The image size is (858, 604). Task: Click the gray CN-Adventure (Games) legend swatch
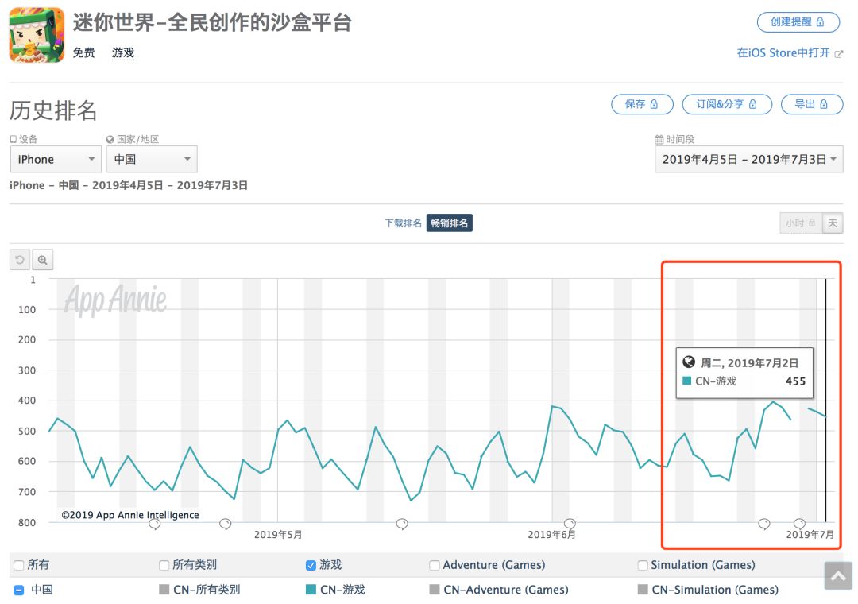pos(435,590)
